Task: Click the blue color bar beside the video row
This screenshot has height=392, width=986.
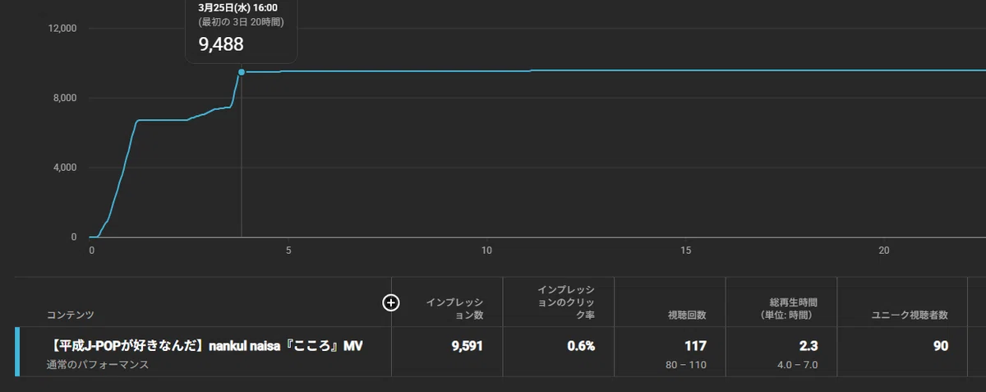Action: click(x=17, y=352)
